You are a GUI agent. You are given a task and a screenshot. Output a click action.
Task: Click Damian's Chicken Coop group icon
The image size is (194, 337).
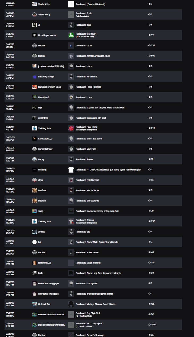35,87
